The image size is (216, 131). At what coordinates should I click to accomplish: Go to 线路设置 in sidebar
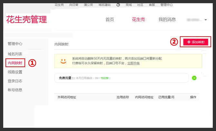tap(15, 72)
